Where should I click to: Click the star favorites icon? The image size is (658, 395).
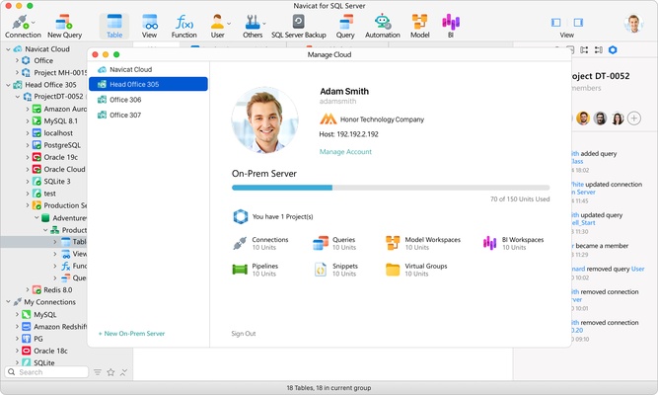point(110,372)
